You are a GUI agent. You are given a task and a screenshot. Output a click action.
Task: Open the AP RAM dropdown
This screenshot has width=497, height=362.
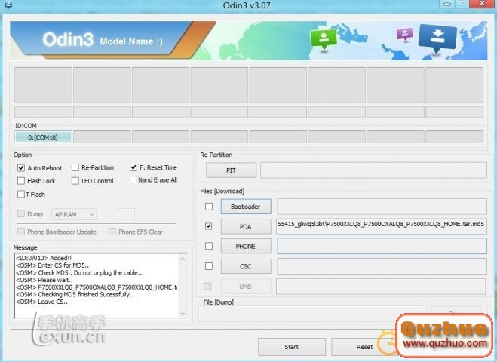coord(74,214)
